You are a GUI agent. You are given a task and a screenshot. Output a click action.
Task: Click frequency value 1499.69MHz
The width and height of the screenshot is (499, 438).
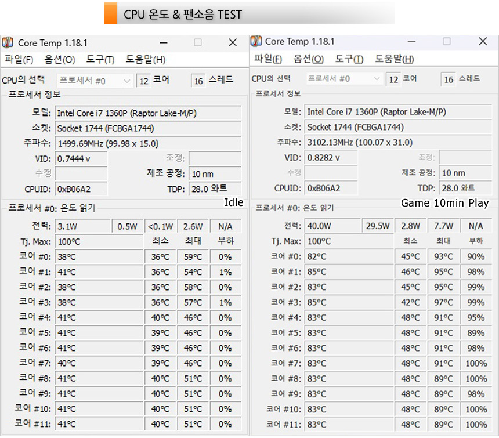pyautogui.click(x=148, y=143)
